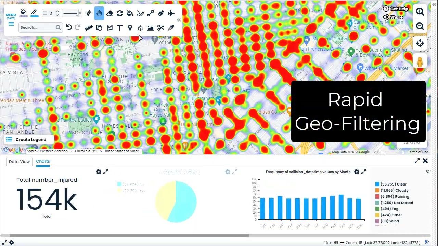Screen dimensions: 438x246
Task: Select the polygon drawing tool
Action: coord(109,28)
